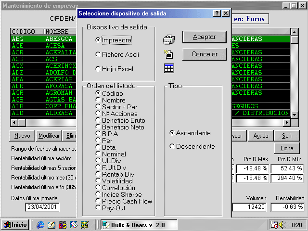This screenshot has height=231, width=308.
Task: Choose Precio Cash Flow listing order
Action: point(124,201)
